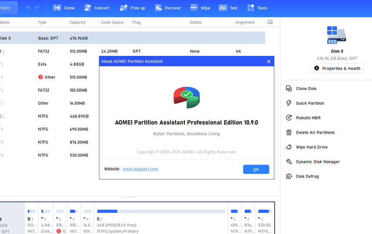
Task: Click the 24.20MB used space value
Action: point(109,51)
